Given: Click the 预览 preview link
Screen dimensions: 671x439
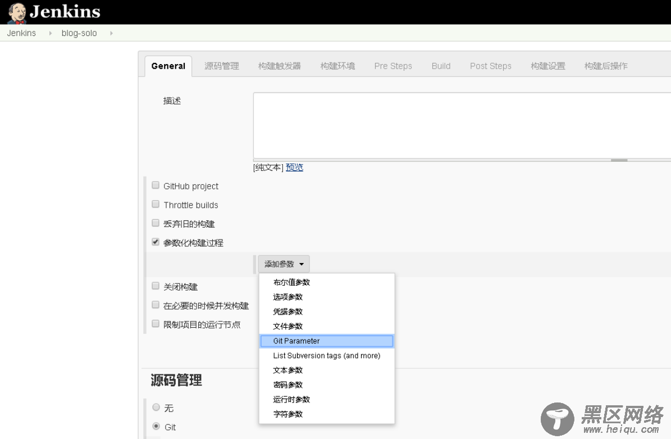Looking at the screenshot, I should pyautogui.click(x=294, y=168).
